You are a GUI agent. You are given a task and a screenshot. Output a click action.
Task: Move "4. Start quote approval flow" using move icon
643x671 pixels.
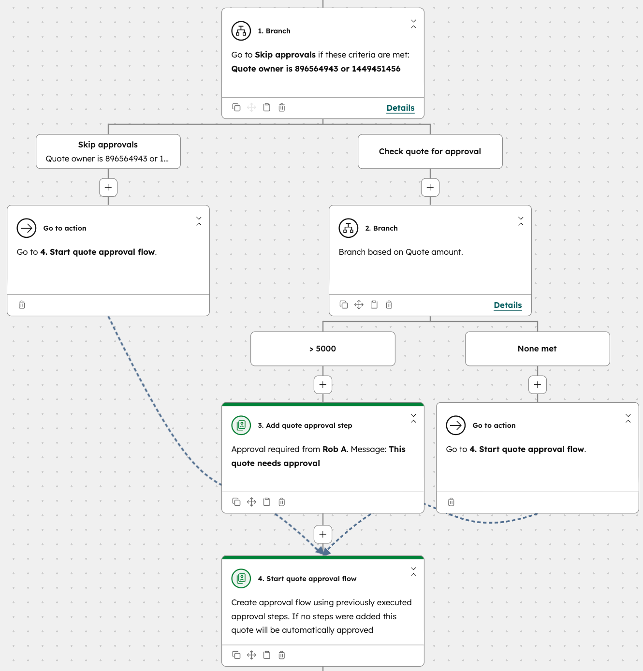point(251,655)
